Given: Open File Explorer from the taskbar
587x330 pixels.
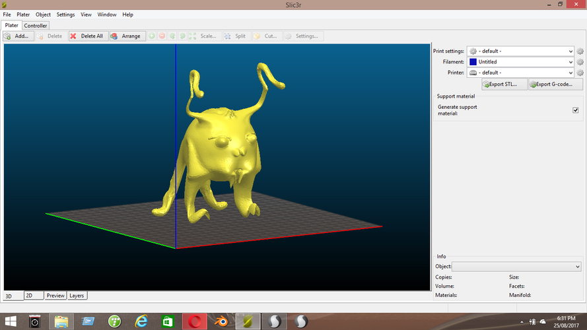Looking at the screenshot, I should 61,321.
